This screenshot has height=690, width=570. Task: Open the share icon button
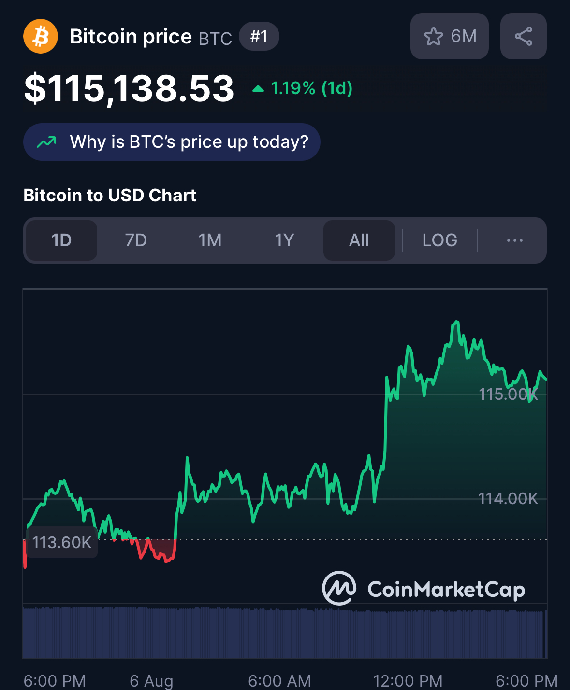[x=524, y=36]
